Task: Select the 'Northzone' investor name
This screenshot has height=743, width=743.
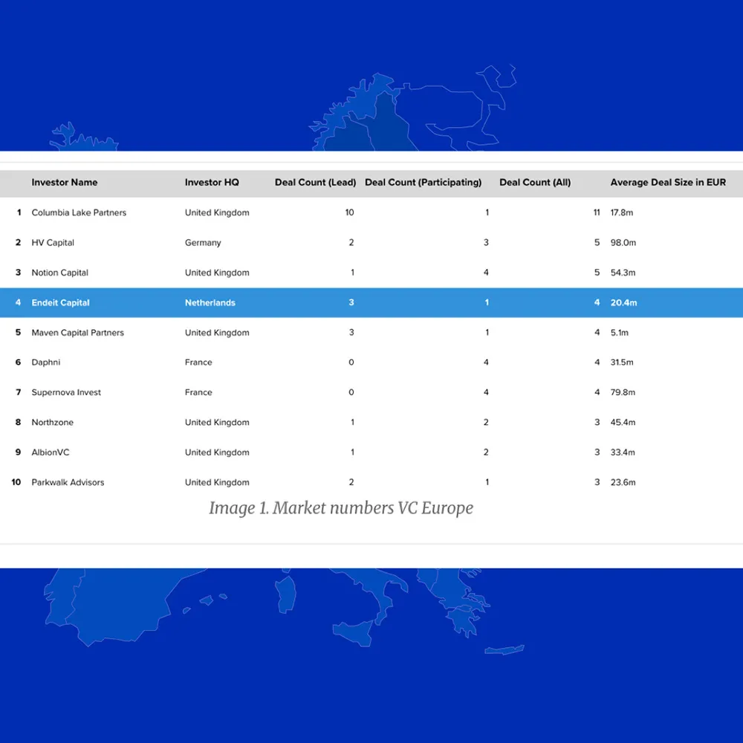Action: [53, 422]
